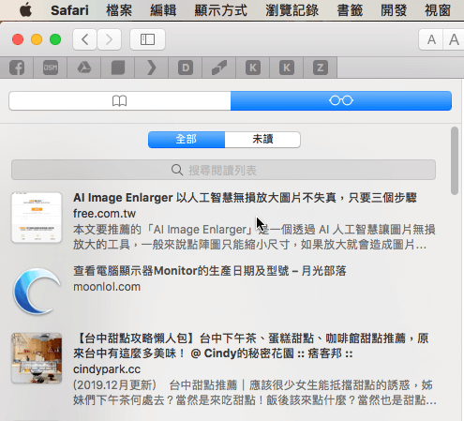Open the 查看電腦顯示器Monitor article title
The width and height of the screenshot is (464, 421).
coord(210,271)
